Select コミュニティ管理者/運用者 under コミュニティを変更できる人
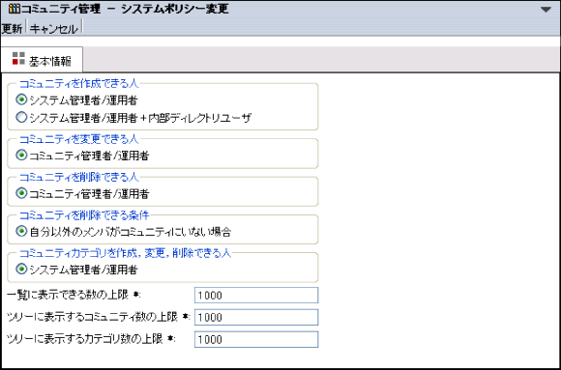561x370 pixels. (x=21, y=156)
